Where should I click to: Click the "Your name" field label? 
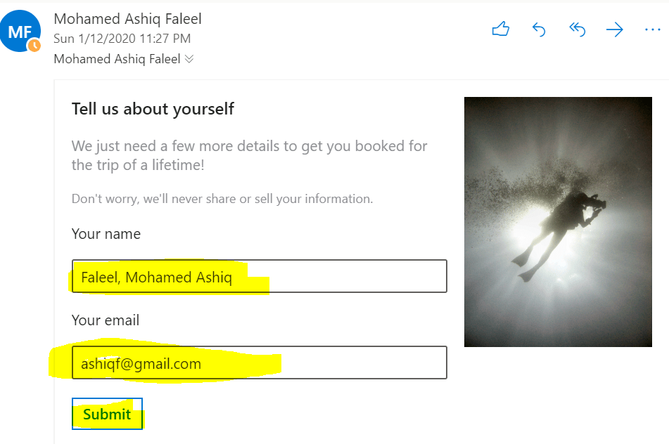pyautogui.click(x=106, y=234)
